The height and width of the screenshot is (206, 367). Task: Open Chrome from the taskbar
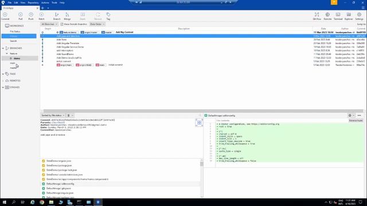tap(42, 202)
